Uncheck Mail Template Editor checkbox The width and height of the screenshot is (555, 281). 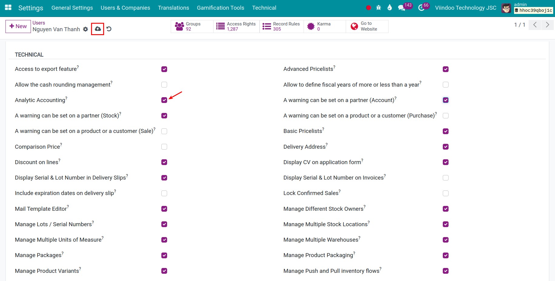coord(164,209)
